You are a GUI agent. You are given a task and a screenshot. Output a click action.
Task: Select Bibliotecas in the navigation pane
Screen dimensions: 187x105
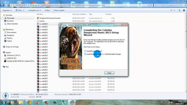point(10,29)
